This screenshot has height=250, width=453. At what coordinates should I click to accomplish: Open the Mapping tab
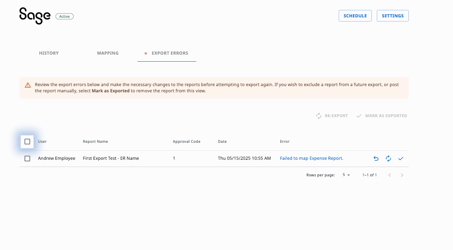108,53
